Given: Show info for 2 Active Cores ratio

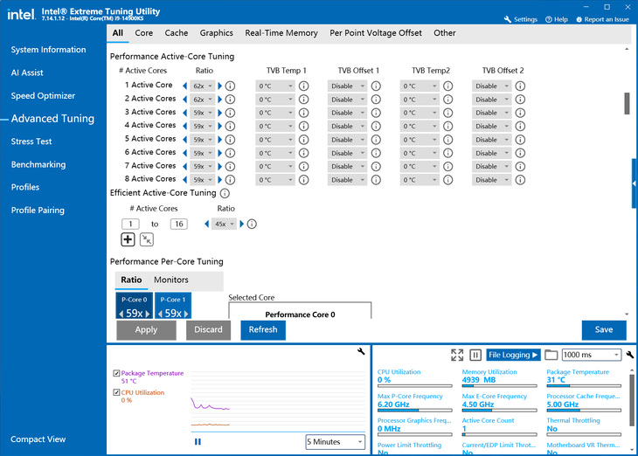Looking at the screenshot, I should click(231, 100).
